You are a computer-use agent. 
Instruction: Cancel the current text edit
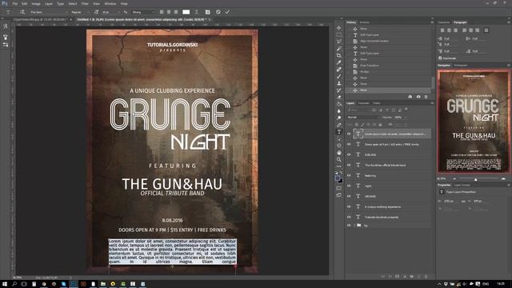point(218,12)
